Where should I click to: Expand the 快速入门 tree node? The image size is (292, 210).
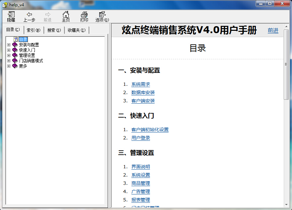(9, 50)
